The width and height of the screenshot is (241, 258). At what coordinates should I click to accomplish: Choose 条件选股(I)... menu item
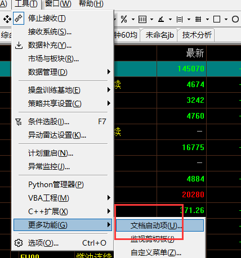[63, 122]
